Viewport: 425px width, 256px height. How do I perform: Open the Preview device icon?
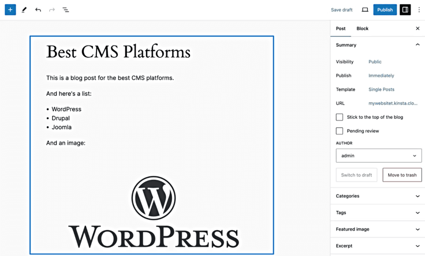click(365, 10)
